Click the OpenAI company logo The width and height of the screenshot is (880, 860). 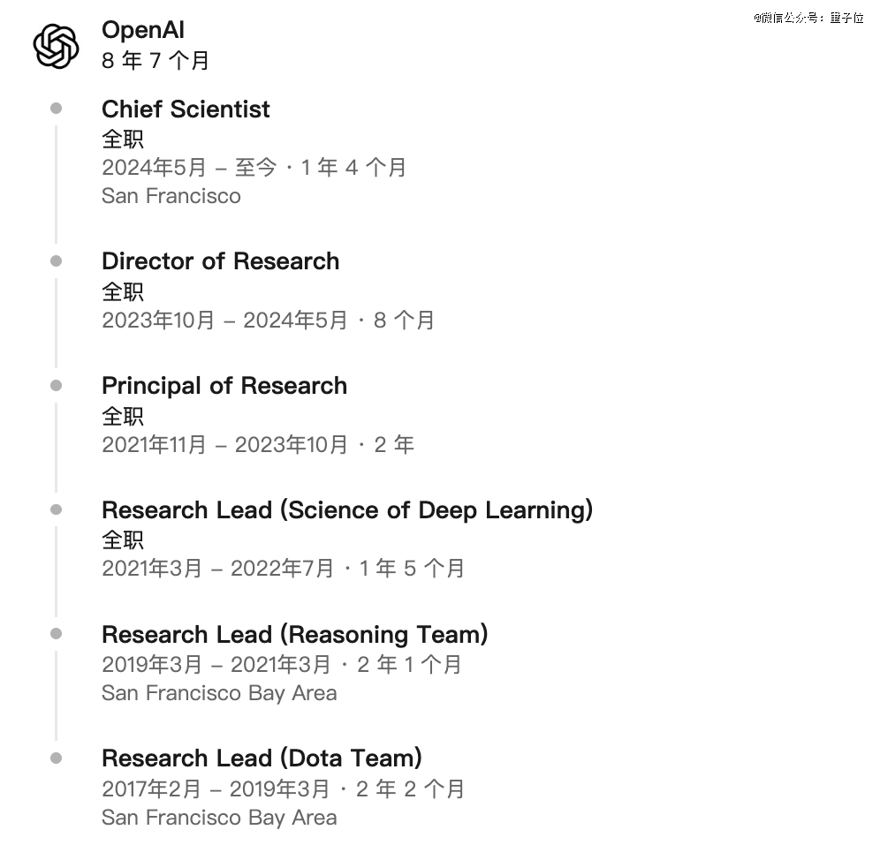coord(56,47)
